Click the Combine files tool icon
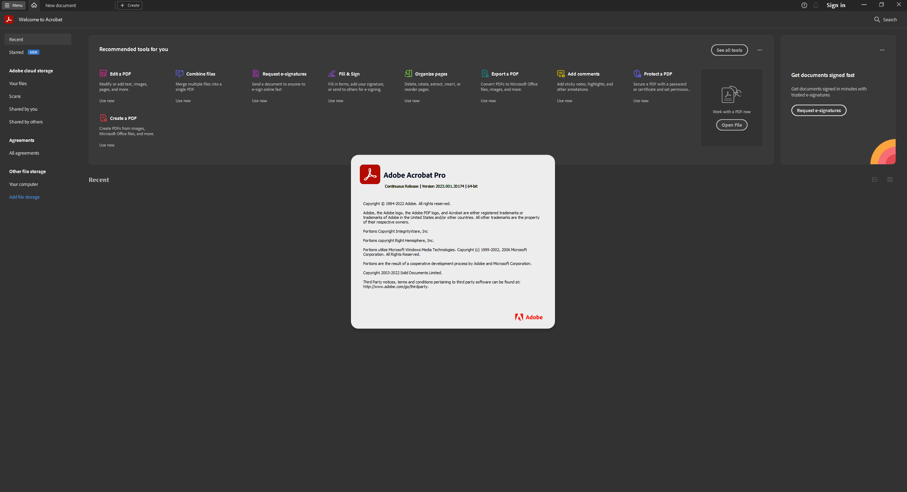Viewport: 907px width, 492px height. (x=180, y=73)
